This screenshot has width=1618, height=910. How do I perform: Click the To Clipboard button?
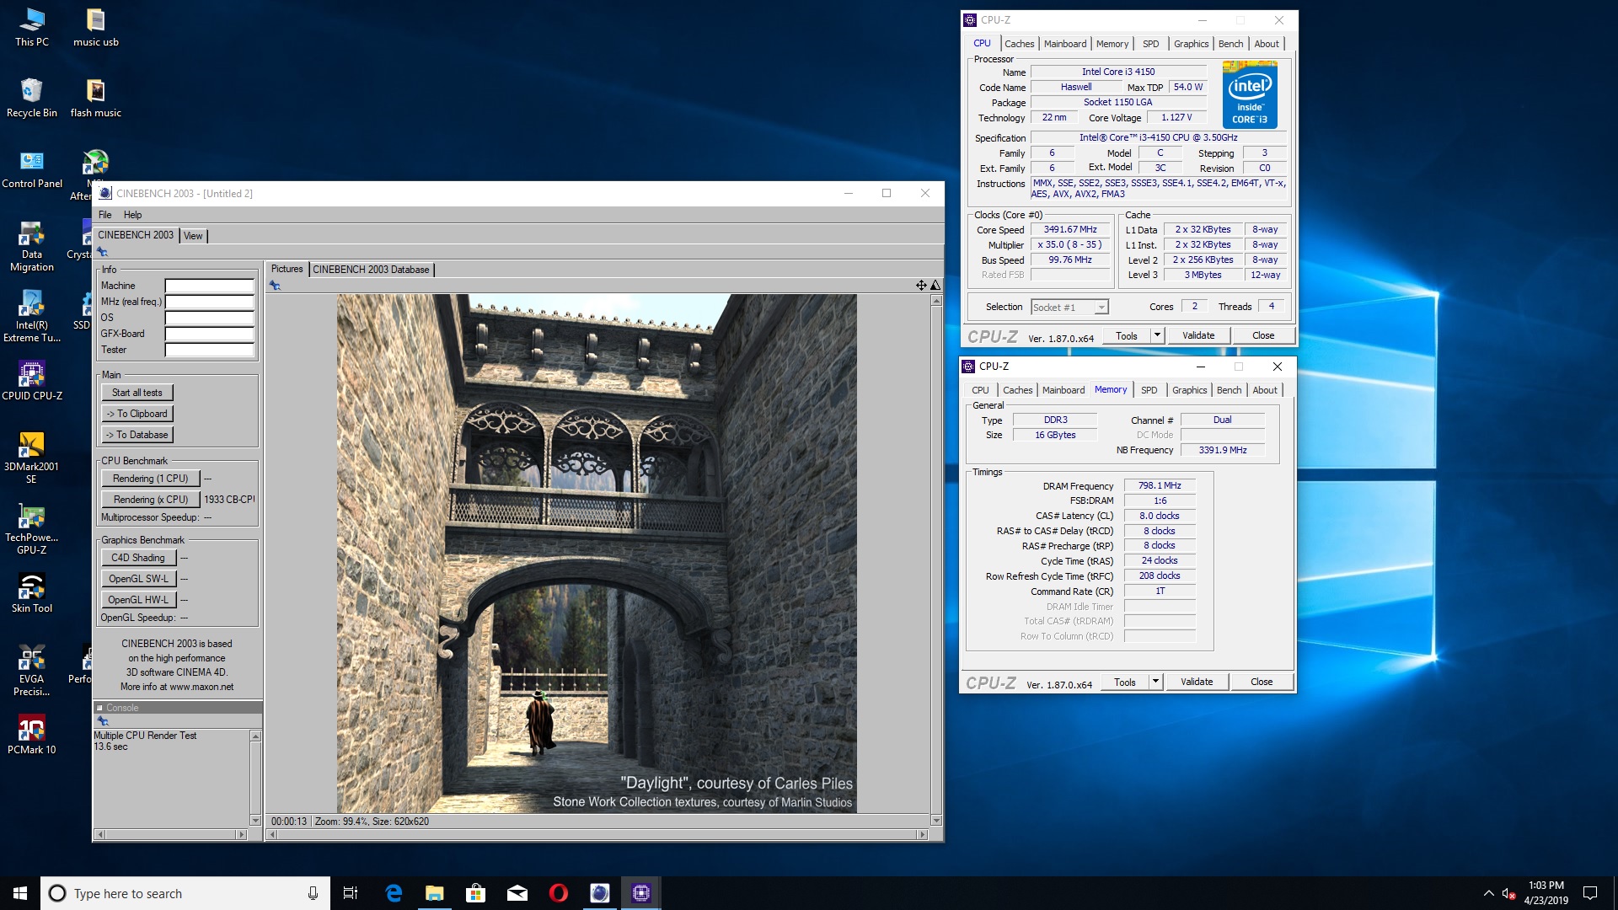pos(137,414)
